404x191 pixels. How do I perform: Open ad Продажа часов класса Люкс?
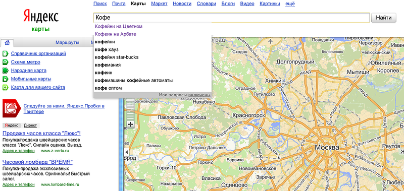point(41,134)
